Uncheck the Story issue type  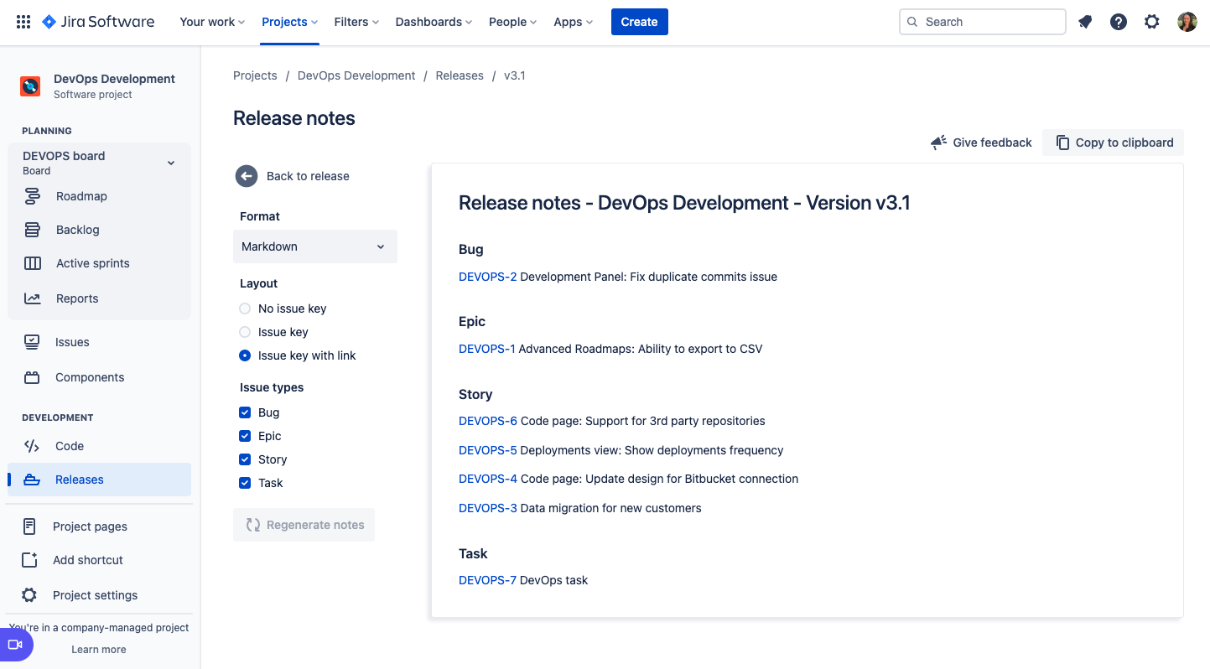pyautogui.click(x=245, y=459)
